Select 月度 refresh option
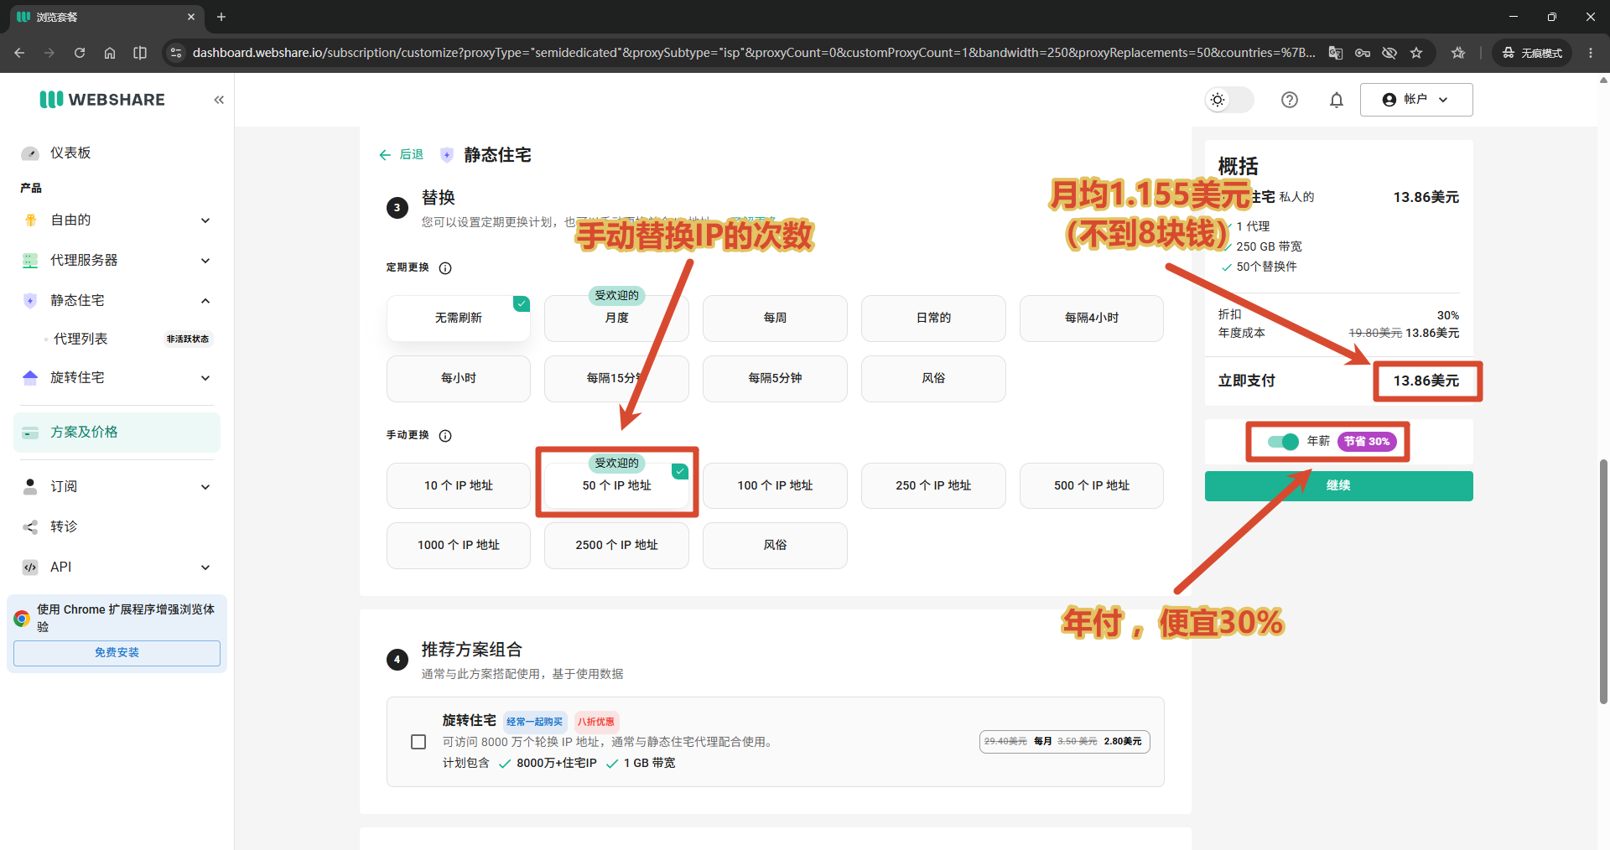1610x850 pixels. tap(616, 319)
